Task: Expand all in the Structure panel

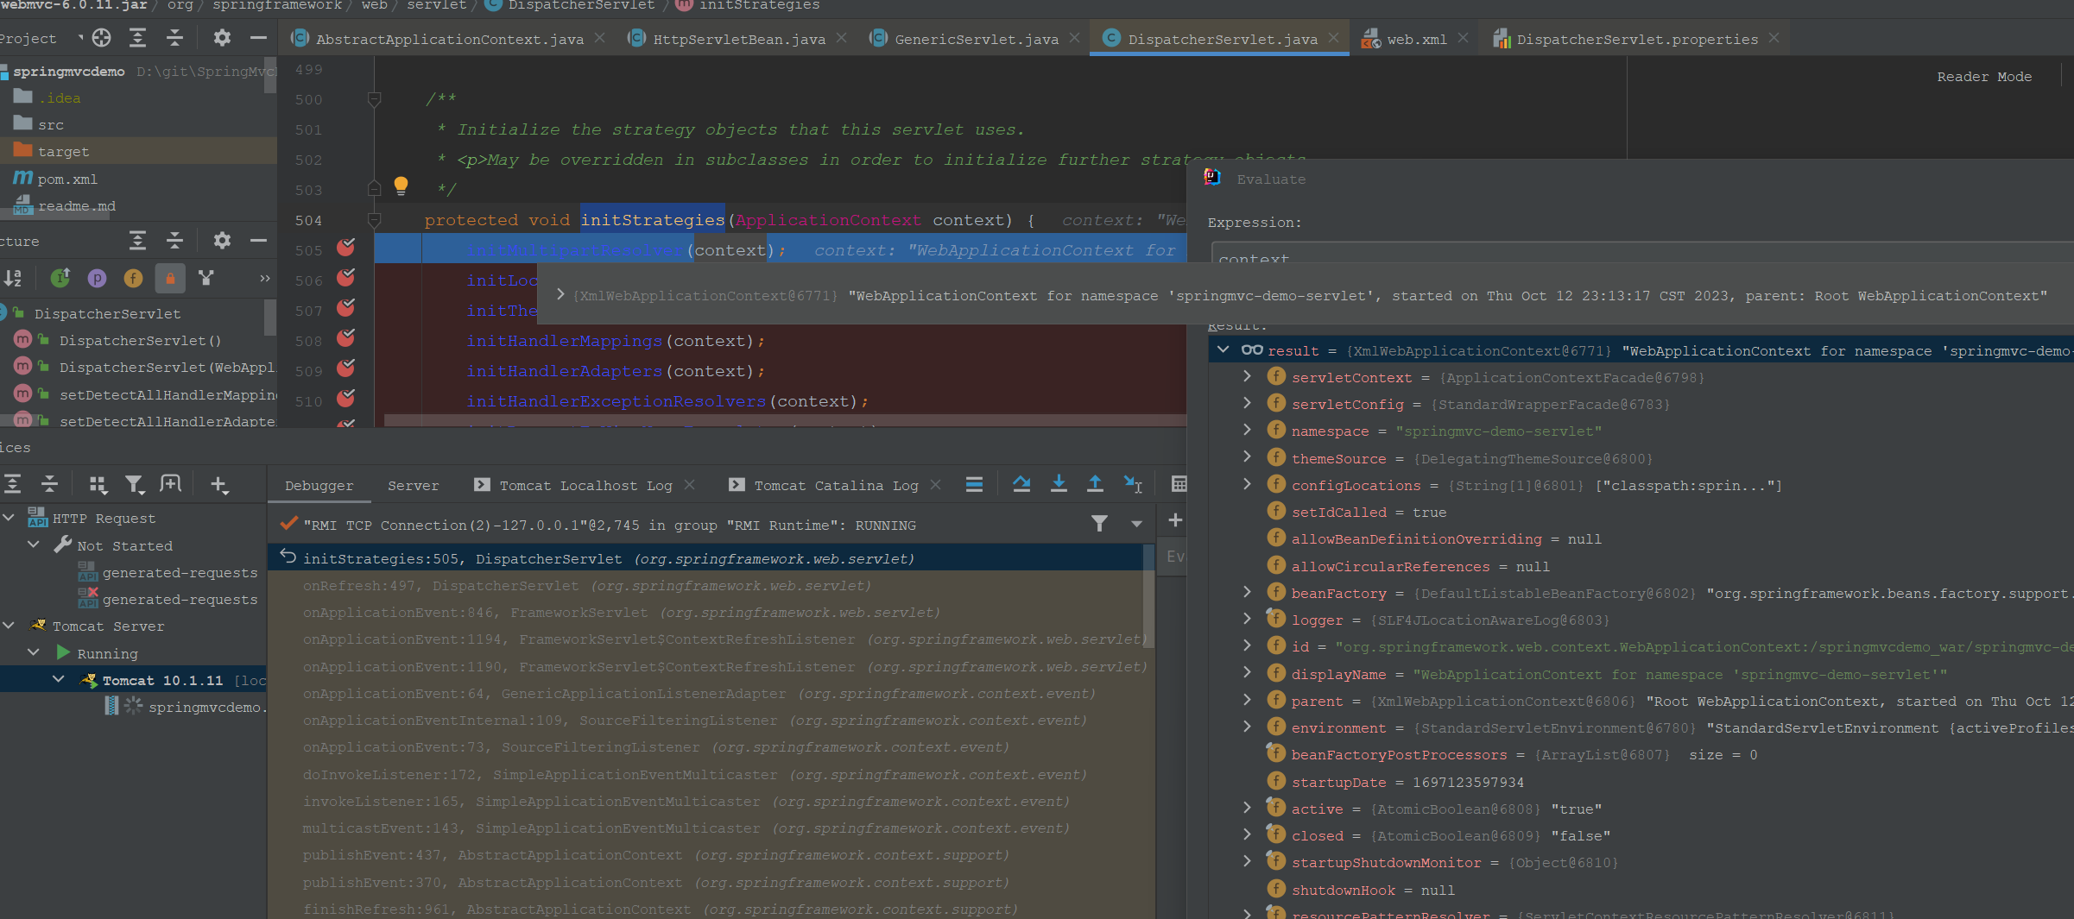Action: click(137, 240)
